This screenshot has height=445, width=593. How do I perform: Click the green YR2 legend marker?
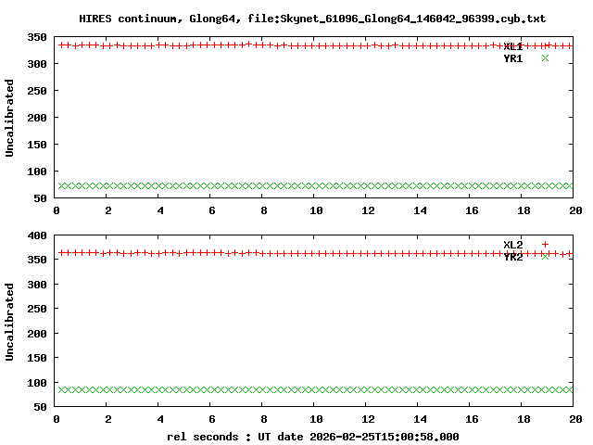[545, 257]
